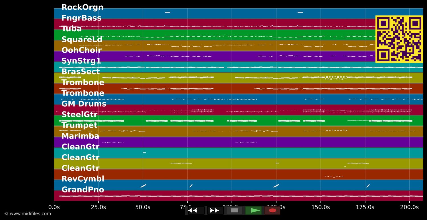Select the GM Drums track label
Viewport: 427px width, 220px height.
[84, 104]
